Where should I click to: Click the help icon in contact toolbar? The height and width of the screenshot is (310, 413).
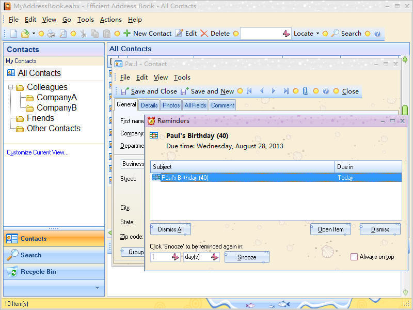click(326, 91)
